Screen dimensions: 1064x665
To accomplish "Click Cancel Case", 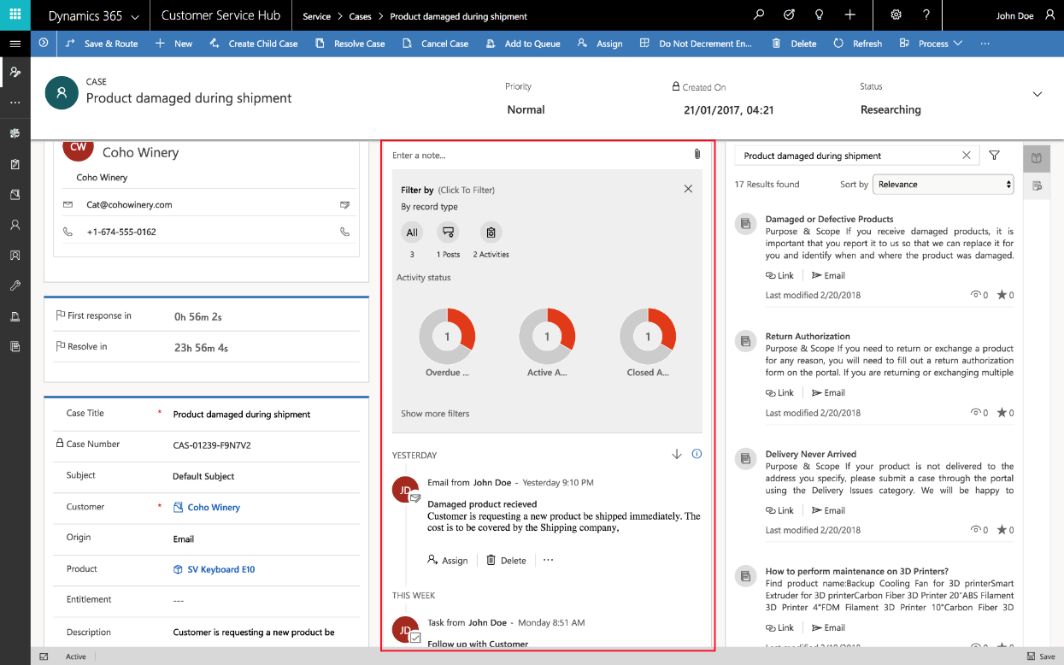I will click(x=434, y=44).
